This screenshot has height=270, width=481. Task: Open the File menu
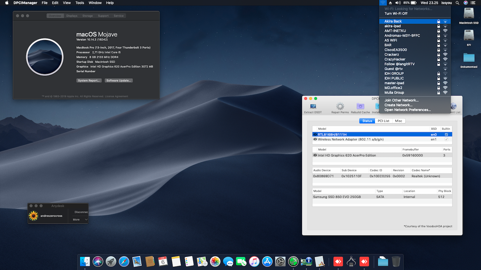pos(44,3)
